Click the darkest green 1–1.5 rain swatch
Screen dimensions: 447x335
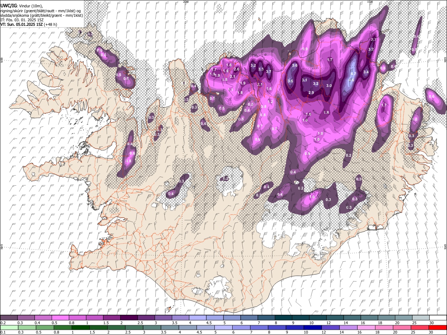(80, 327)
